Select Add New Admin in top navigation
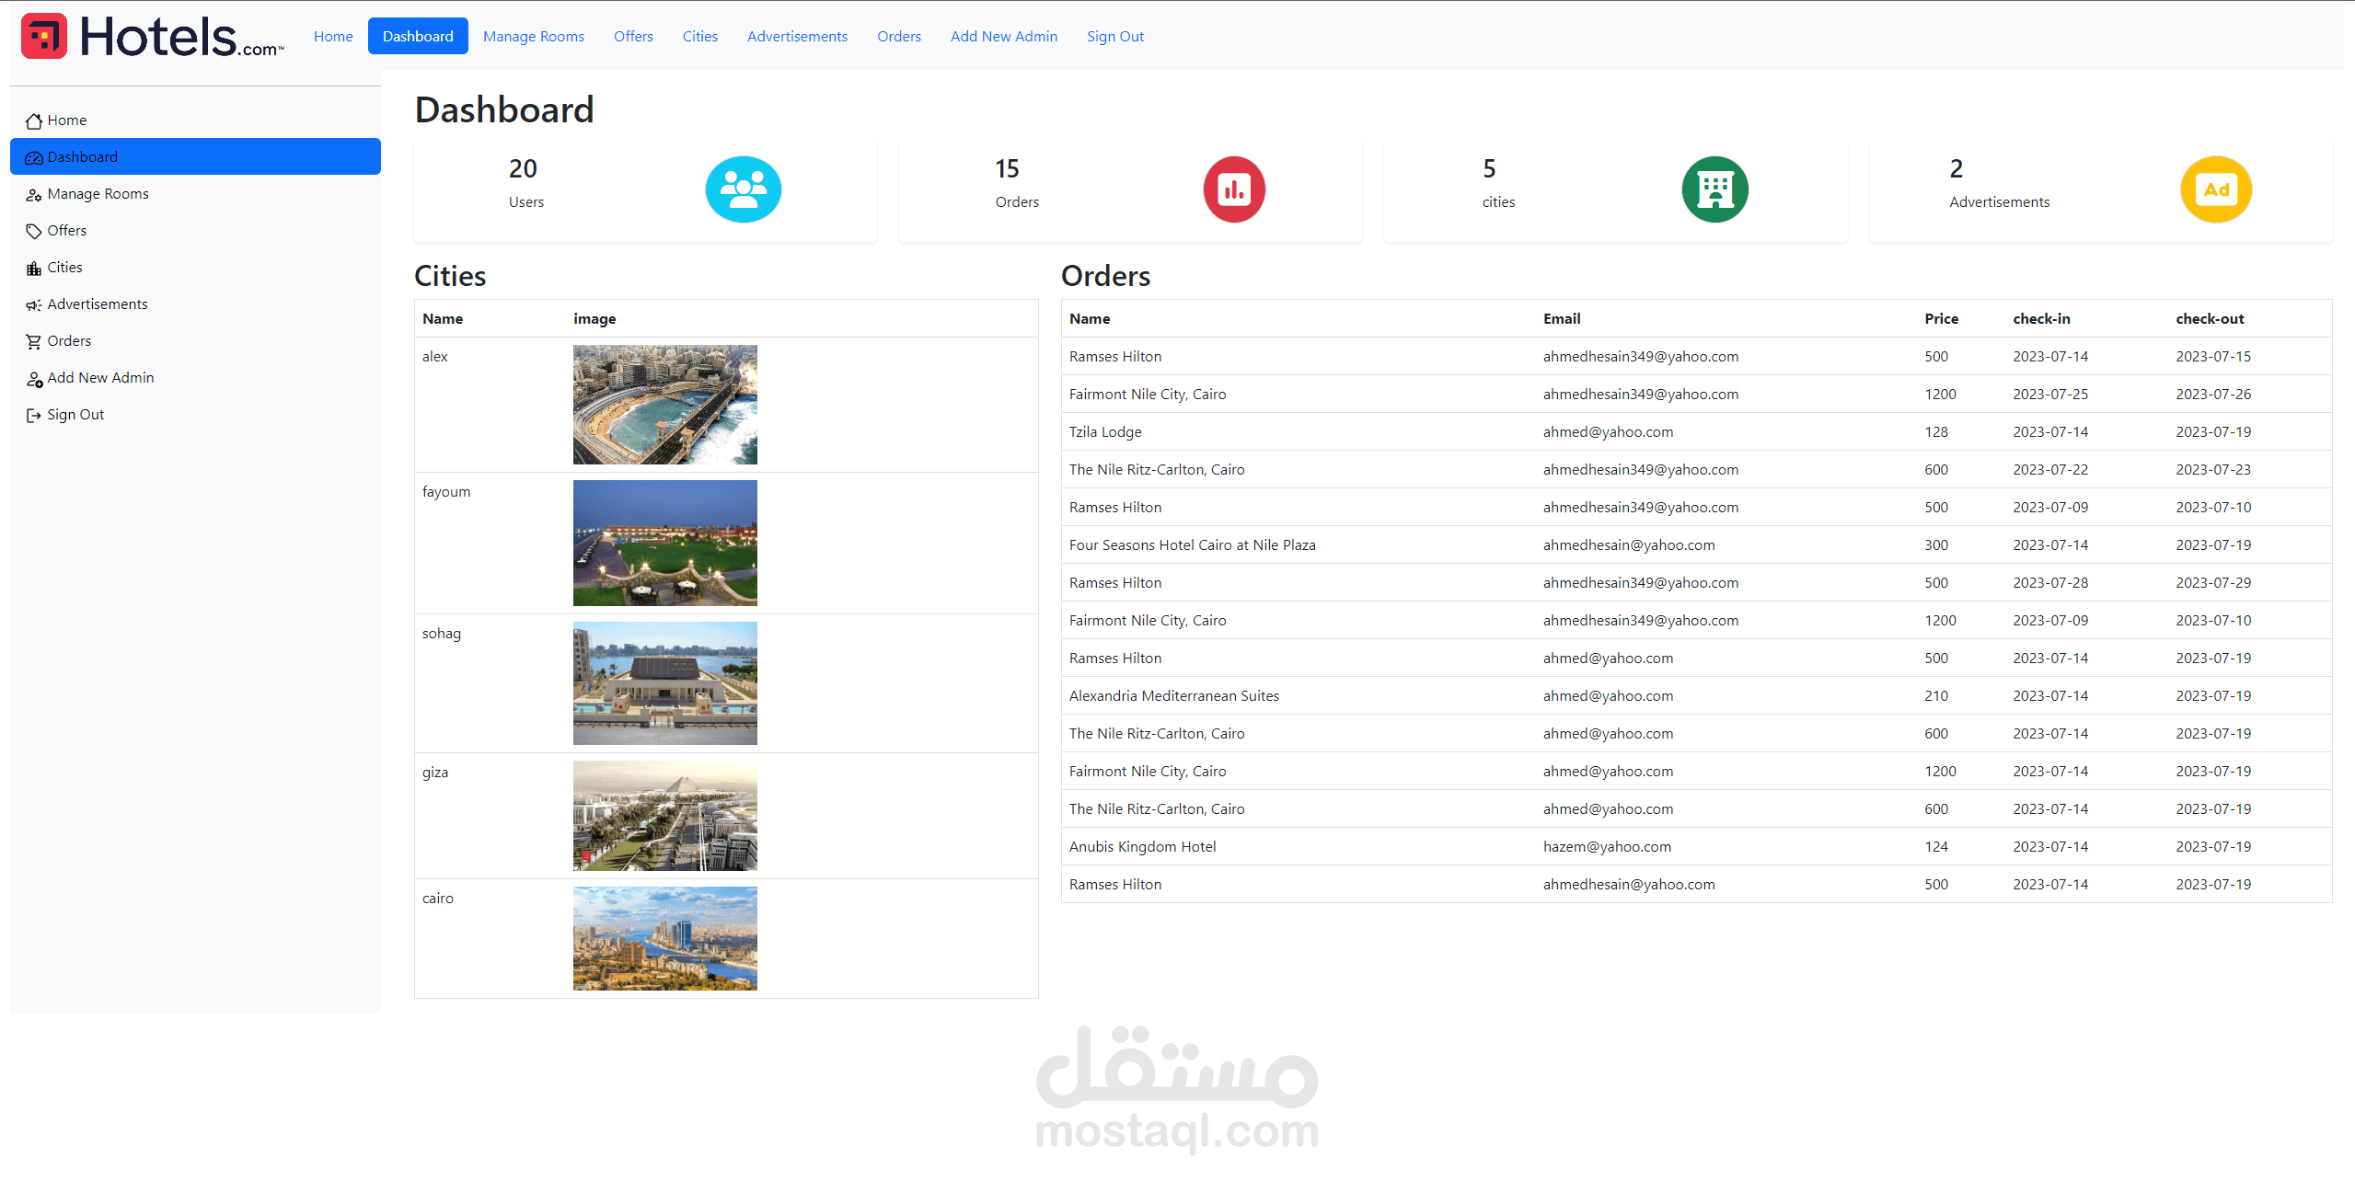This screenshot has height=1180, width=2355. click(x=1003, y=37)
